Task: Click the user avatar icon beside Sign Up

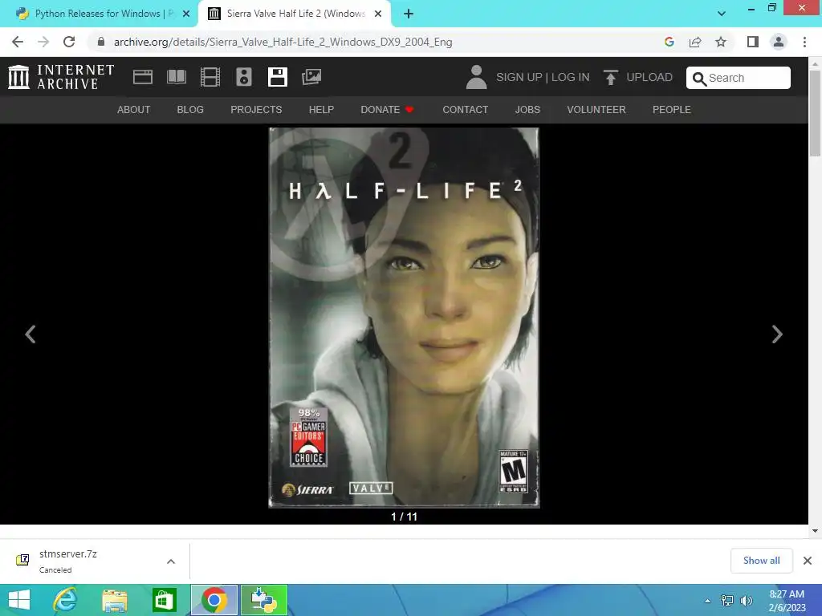Action: tap(477, 77)
